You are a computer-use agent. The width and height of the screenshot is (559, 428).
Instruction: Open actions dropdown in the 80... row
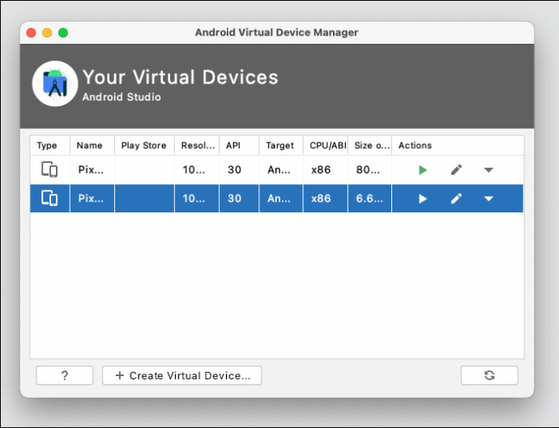489,170
